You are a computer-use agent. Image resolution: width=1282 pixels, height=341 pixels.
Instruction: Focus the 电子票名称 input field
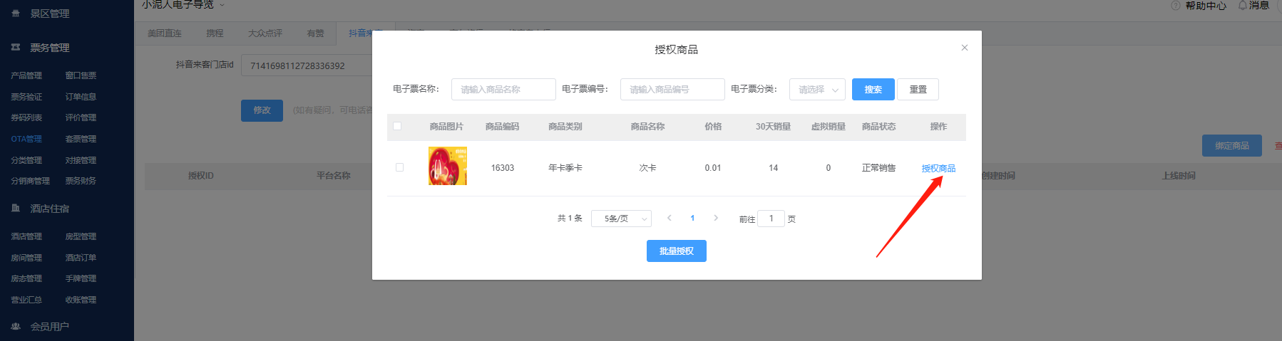point(503,90)
